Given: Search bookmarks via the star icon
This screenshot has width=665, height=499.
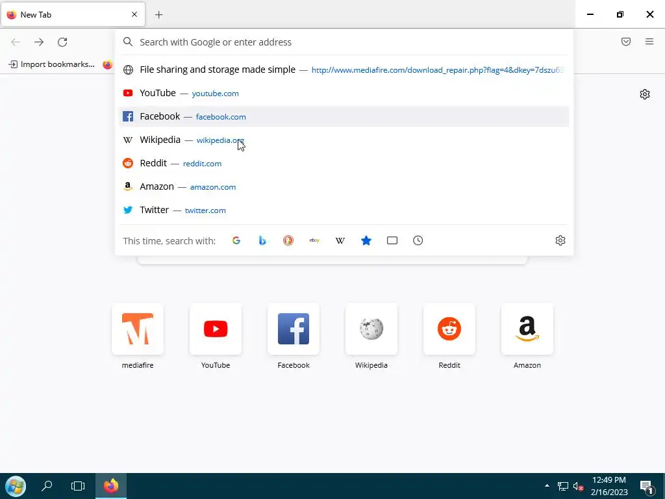Looking at the screenshot, I should point(366,240).
